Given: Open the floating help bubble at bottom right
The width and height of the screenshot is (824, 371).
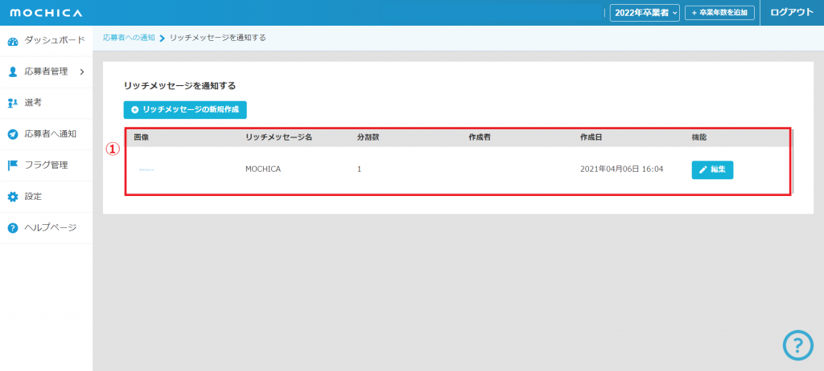Looking at the screenshot, I should tap(797, 344).
